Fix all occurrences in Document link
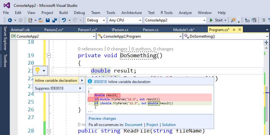The width and height of the screenshot is (270, 135). pyautogui.click(x=134, y=125)
